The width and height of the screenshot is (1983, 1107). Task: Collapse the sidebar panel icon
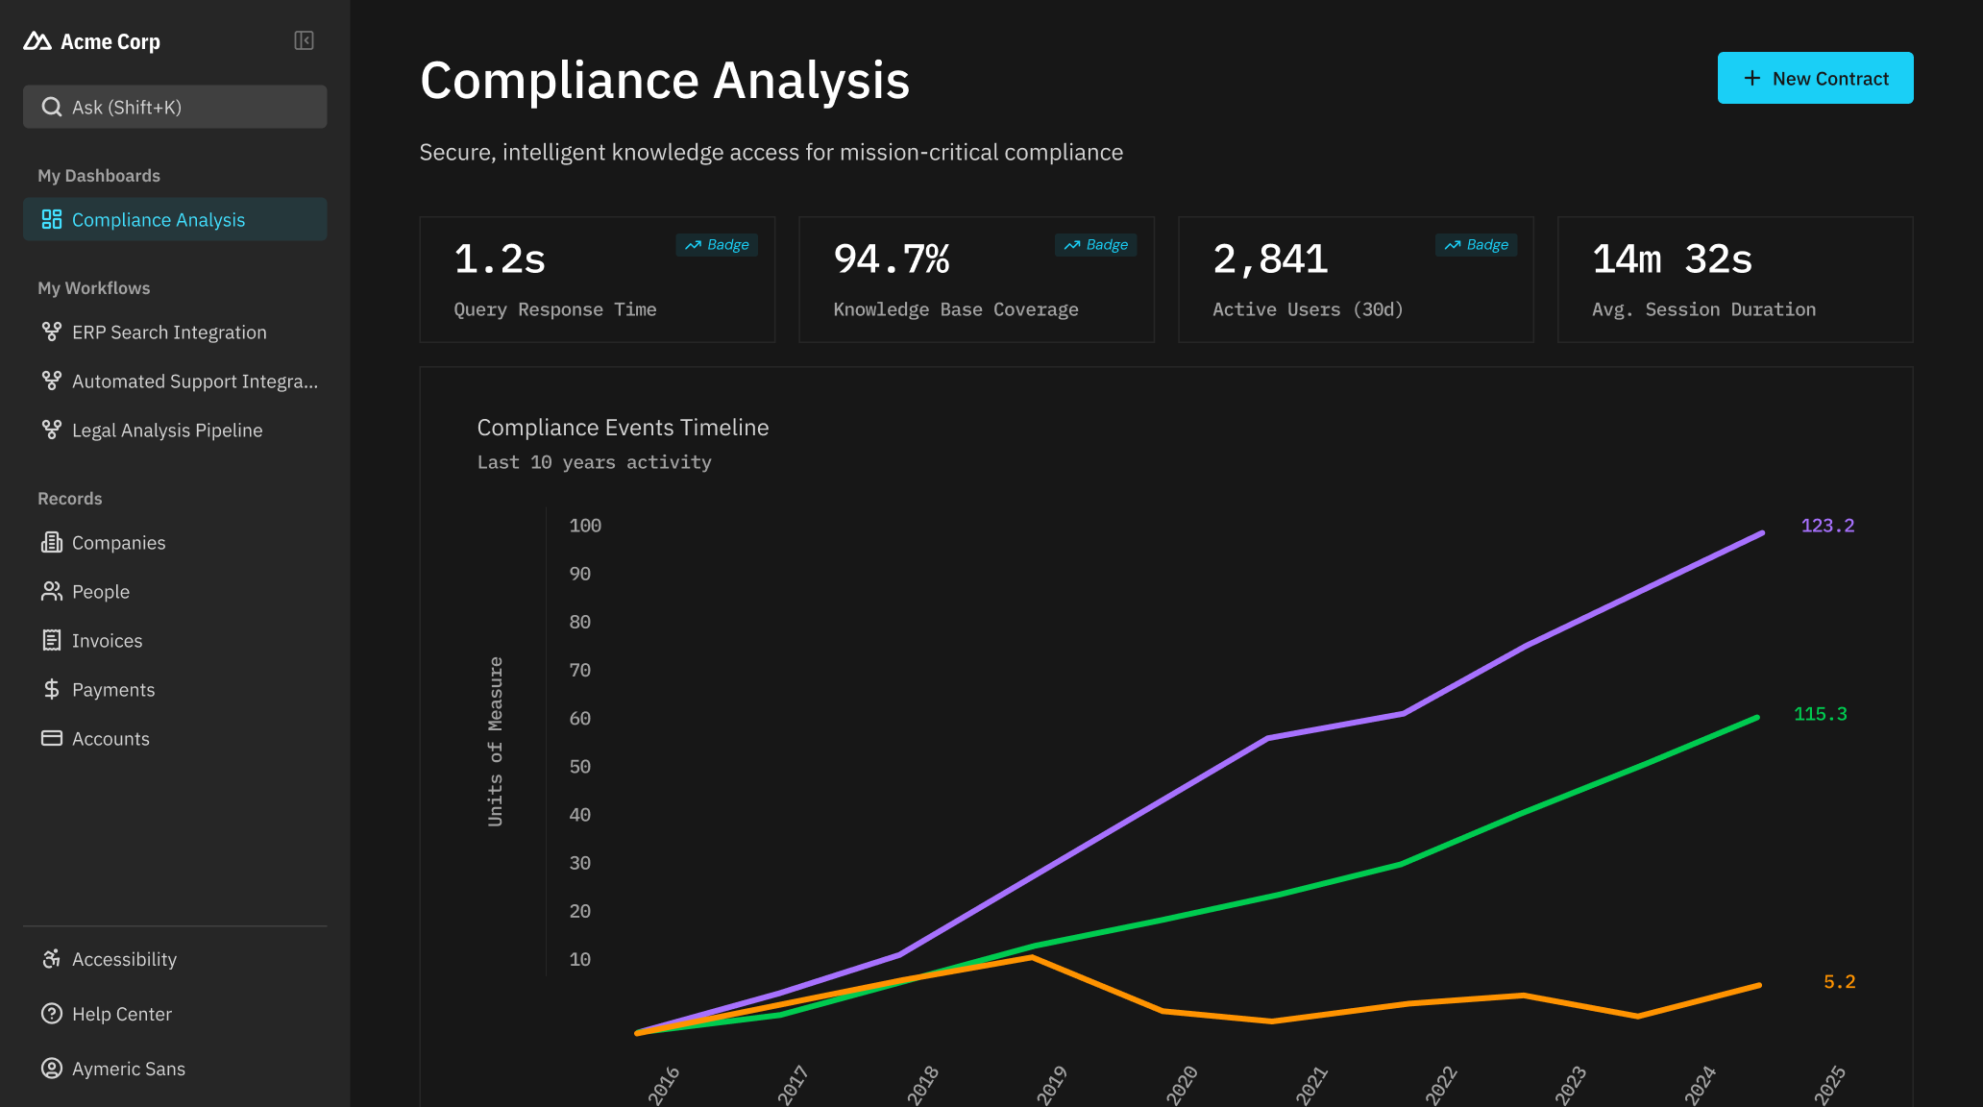click(x=304, y=40)
